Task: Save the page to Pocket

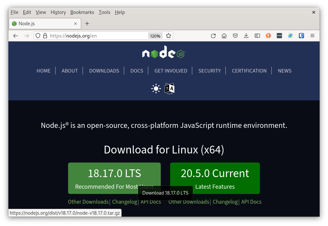Action: click(x=235, y=36)
